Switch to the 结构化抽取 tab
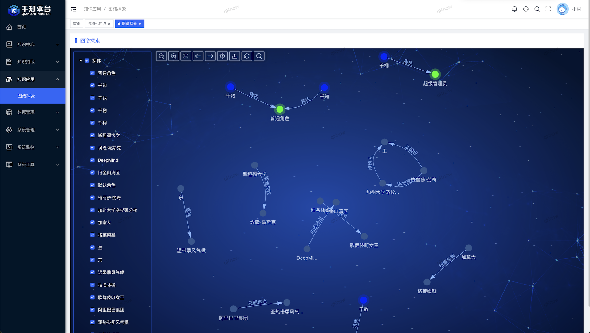The width and height of the screenshot is (590, 333). click(96, 24)
